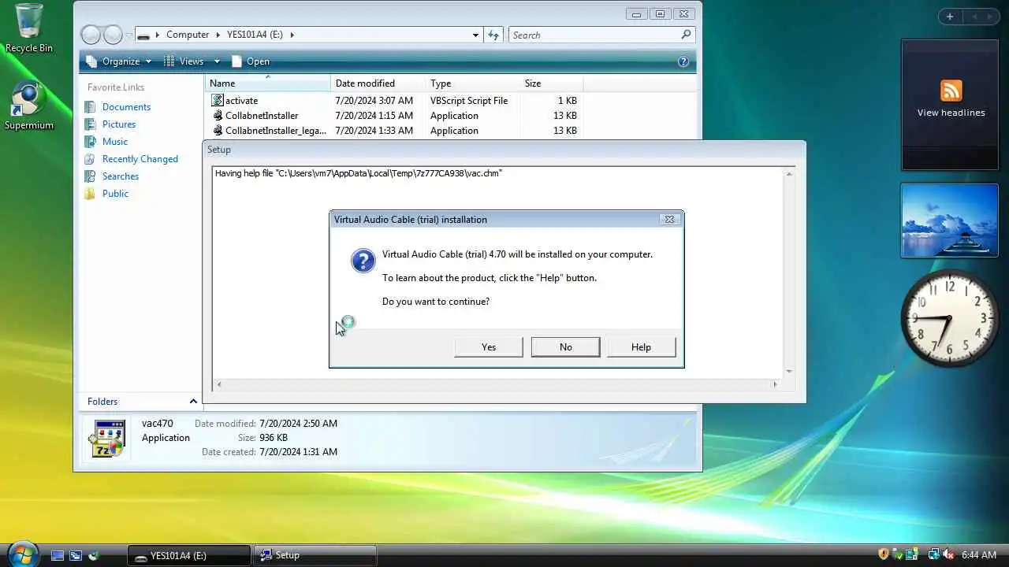Sort files by Date modified column
This screenshot has width=1009, height=567.
[x=378, y=83]
